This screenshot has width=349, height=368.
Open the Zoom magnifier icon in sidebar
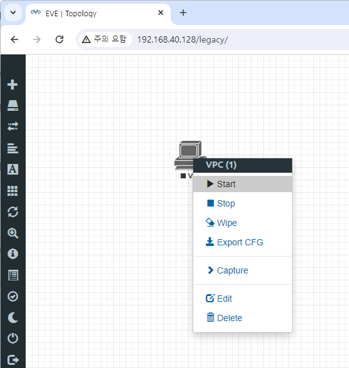(13, 233)
